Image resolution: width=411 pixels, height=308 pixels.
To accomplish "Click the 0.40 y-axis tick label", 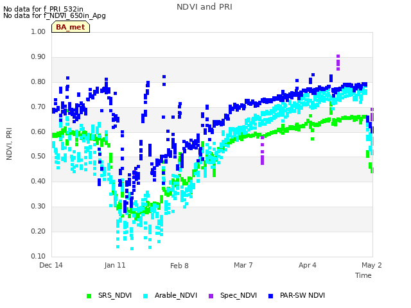I will (x=39, y=181).
